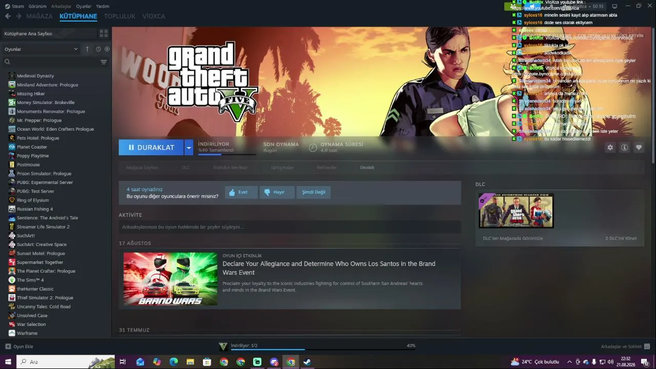Click the vertical scrollbar of the game page
The height and width of the screenshot is (369, 656).
point(653,95)
